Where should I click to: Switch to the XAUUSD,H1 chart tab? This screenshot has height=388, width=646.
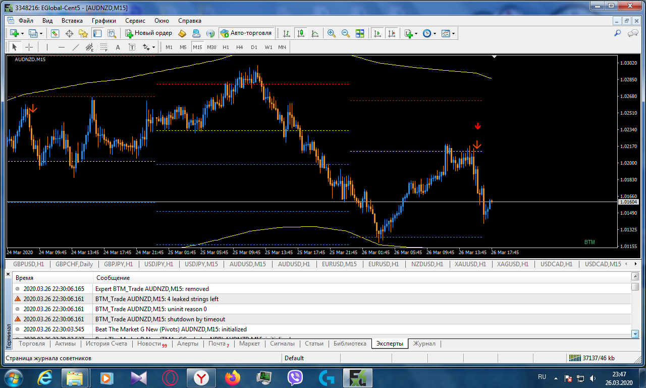470,264
